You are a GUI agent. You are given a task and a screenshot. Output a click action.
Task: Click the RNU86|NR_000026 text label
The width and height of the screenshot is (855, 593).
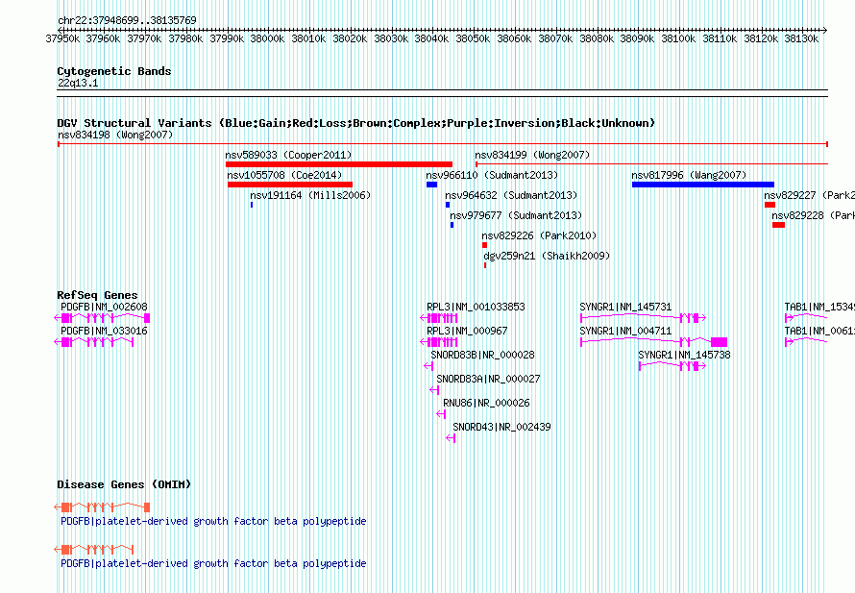pyautogui.click(x=486, y=403)
